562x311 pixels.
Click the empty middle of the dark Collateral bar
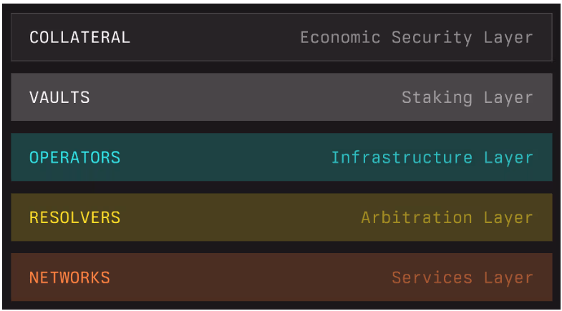(215, 37)
